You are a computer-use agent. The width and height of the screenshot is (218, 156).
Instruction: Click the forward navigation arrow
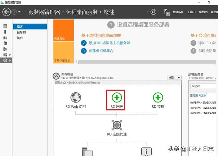(x=14, y=12)
